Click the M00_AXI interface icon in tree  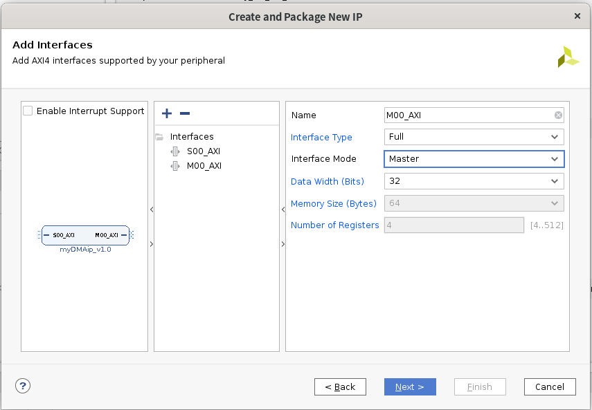[175, 166]
